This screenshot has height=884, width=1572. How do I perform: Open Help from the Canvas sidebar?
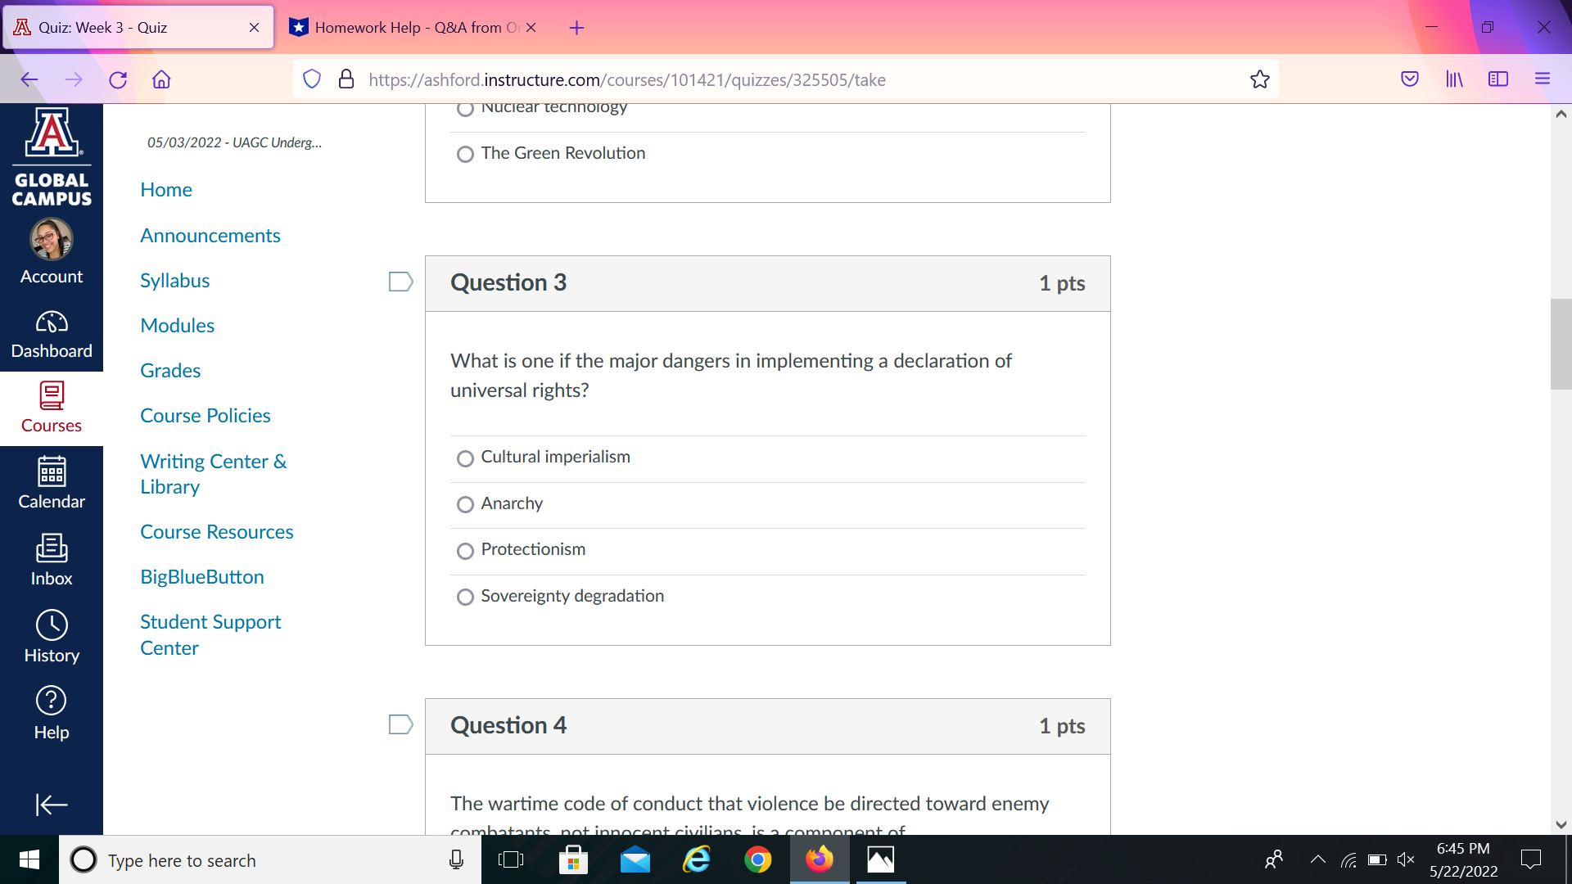(x=52, y=710)
